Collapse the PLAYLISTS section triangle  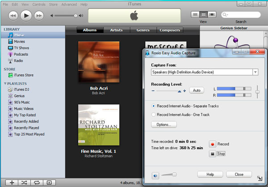pyautogui.click(x=5, y=83)
